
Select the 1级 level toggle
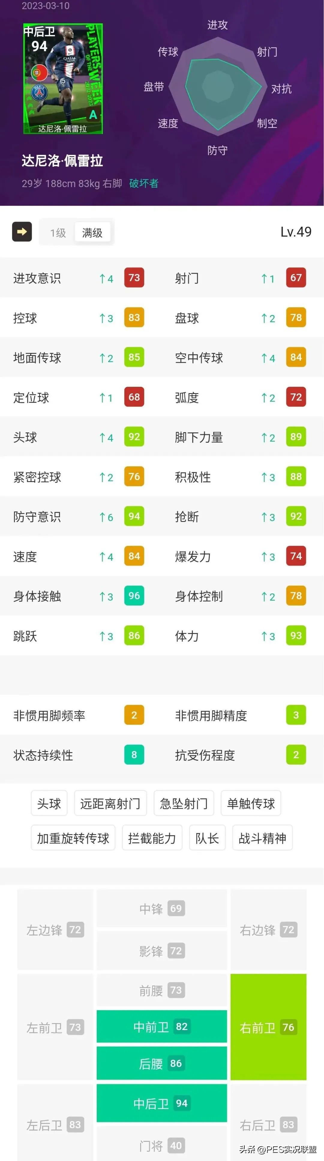click(x=58, y=232)
